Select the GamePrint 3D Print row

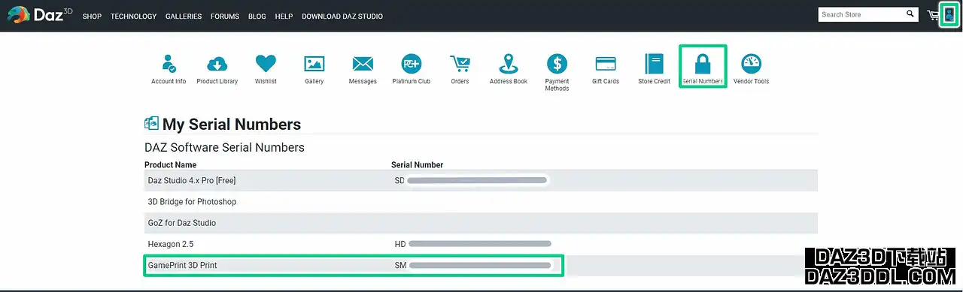pyautogui.click(x=481, y=265)
